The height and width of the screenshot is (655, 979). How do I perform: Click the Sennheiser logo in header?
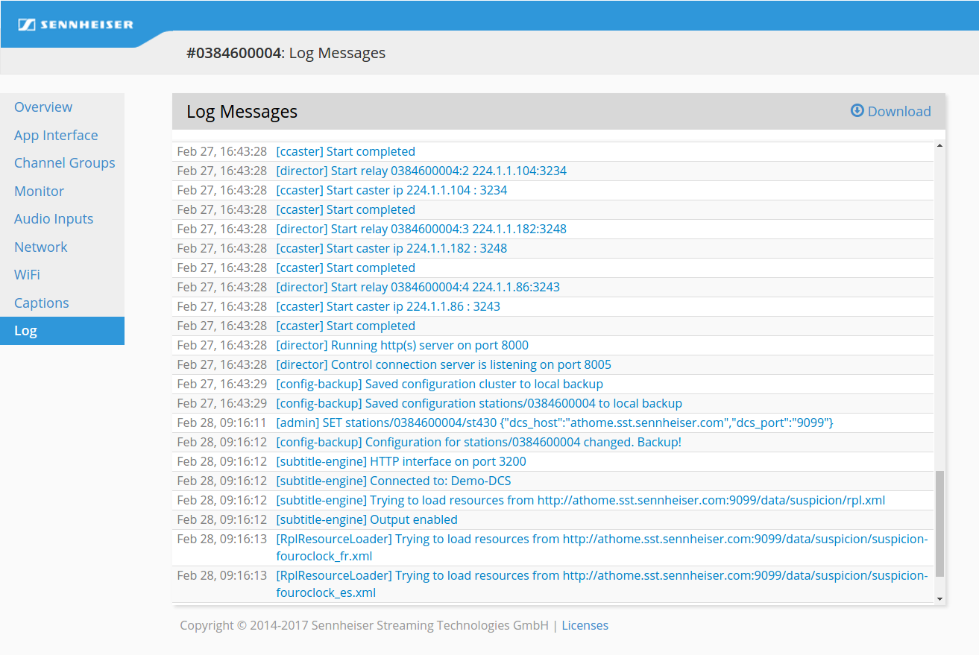(76, 25)
